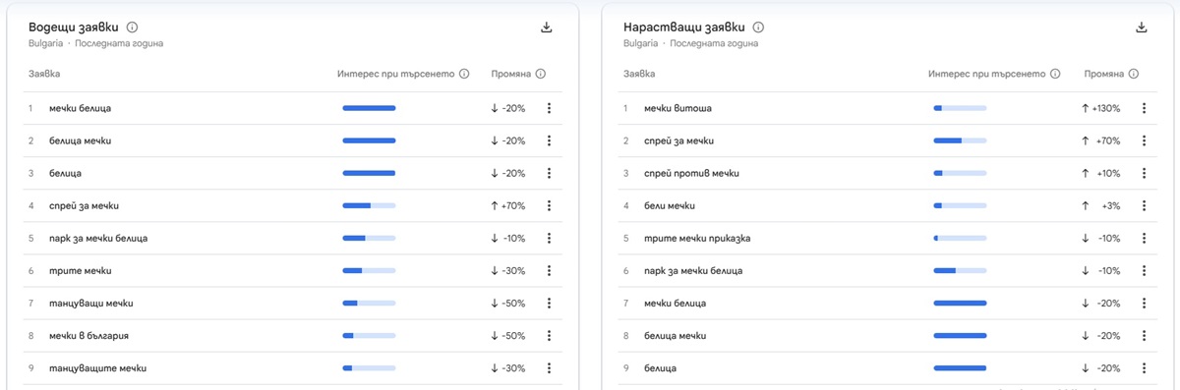This screenshot has width=1180, height=390.
Task: Open info icon beside Нарастващи заявки title
Action: click(x=758, y=28)
